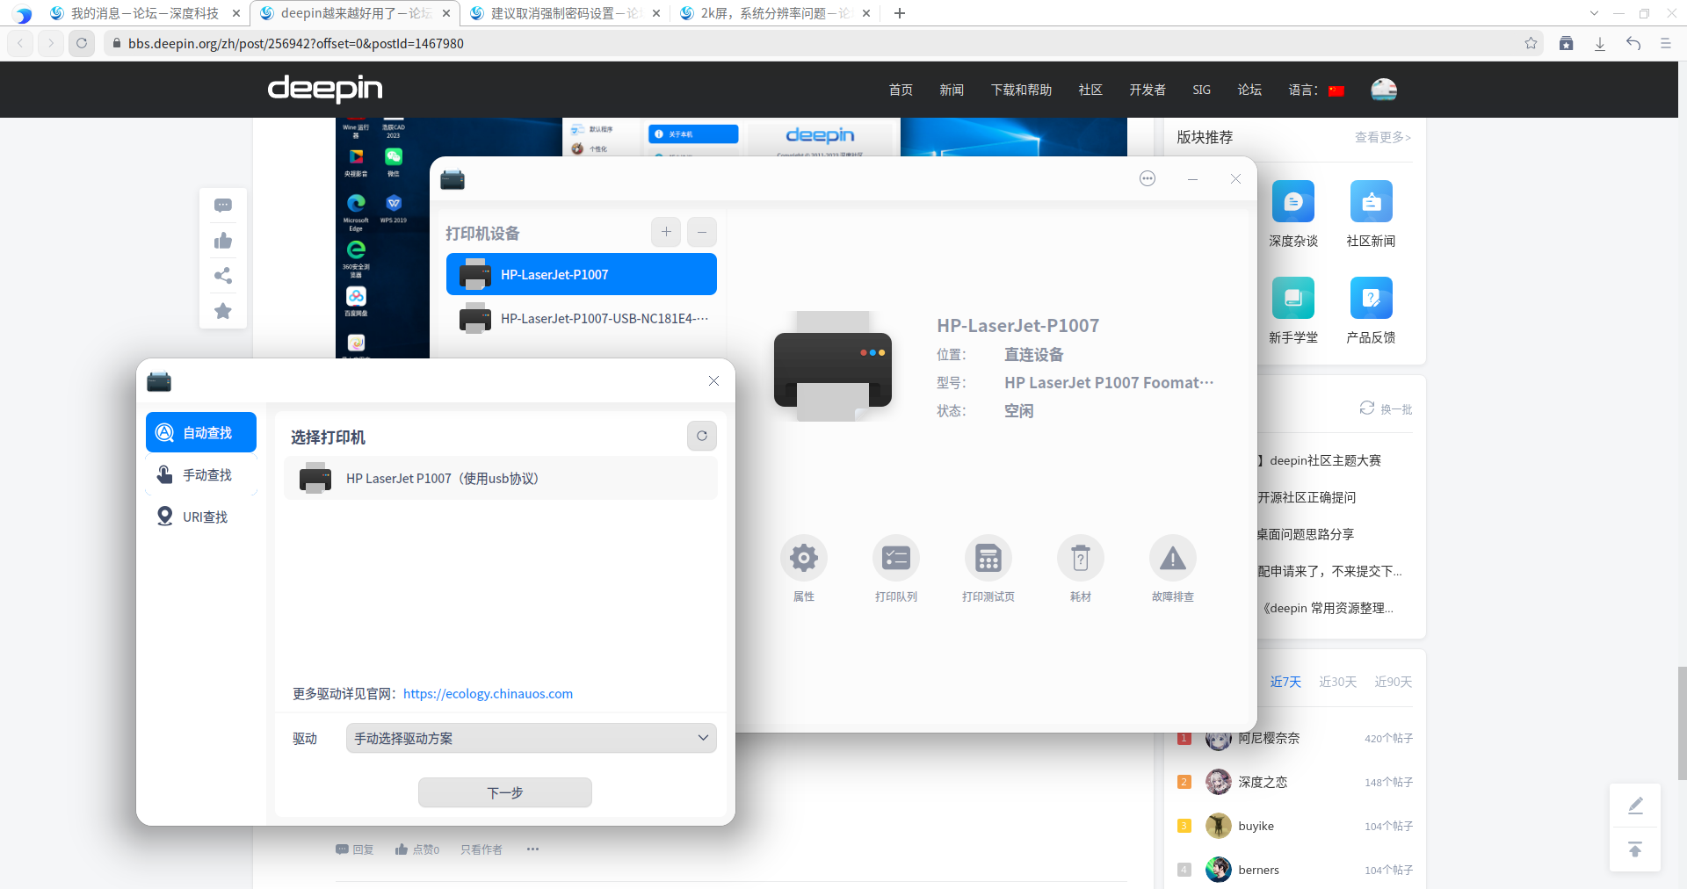Click the star favorite icon in left sidebar
This screenshot has width=1687, height=889.
tap(223, 311)
